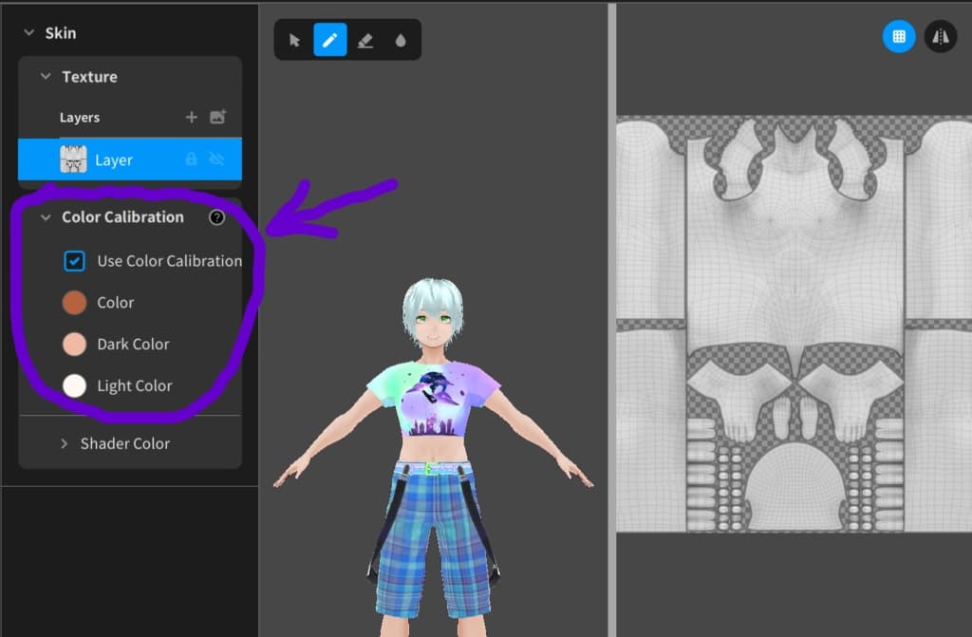Viewport: 972px width, 637px height.
Task: Uncheck Use Color Calibration
Action: coord(74,260)
